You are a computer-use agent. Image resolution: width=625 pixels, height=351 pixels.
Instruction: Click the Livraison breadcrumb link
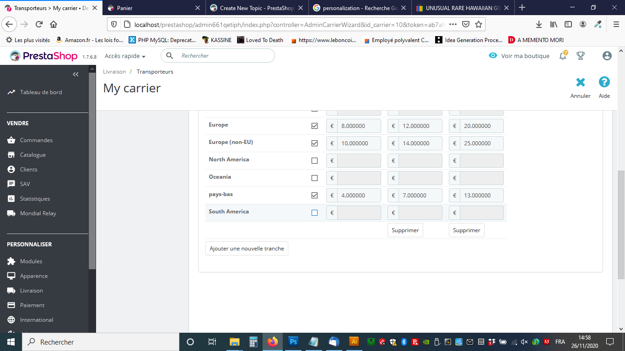114,72
